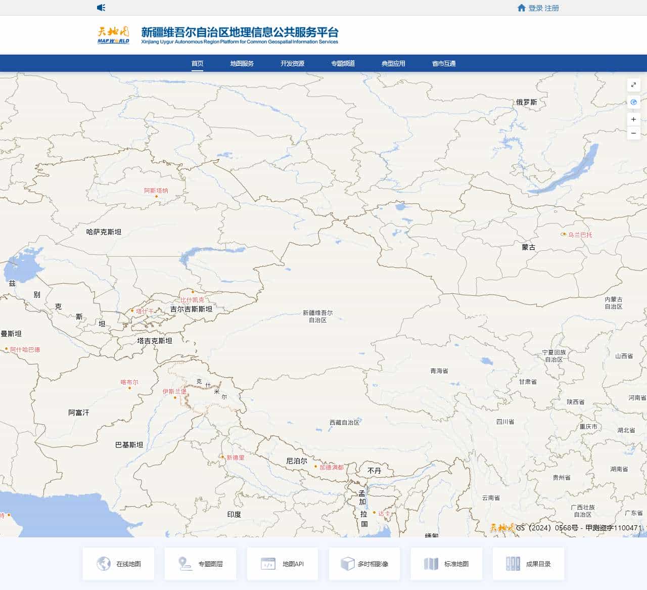Click the 天地图 MapWorld header logo

pyautogui.click(x=113, y=35)
